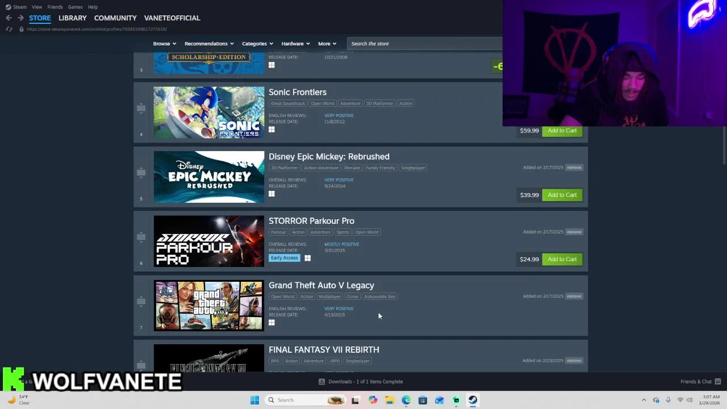
Task: Remove FINAL FANTASY VII REBIRTH from wishlist
Action: click(574, 360)
